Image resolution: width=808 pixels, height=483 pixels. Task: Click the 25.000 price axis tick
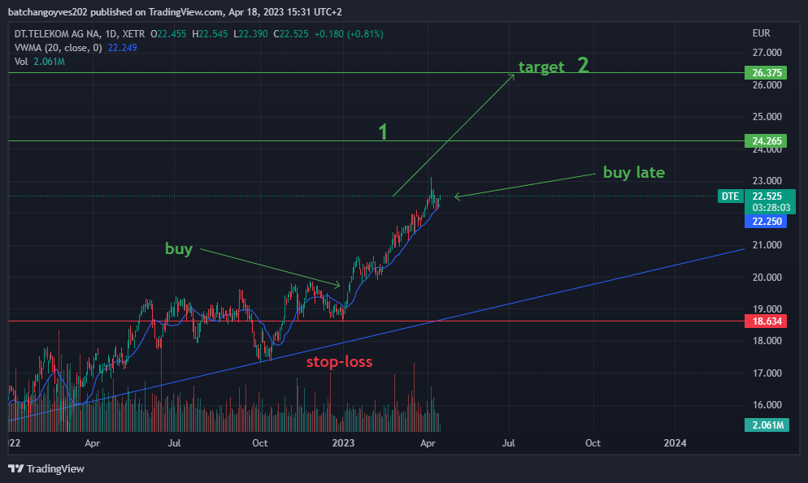tap(767, 117)
